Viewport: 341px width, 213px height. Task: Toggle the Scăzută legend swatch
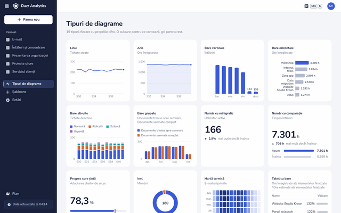click(x=108, y=127)
